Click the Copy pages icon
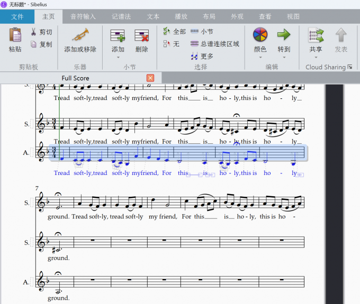The width and height of the screenshot is (360, 304). [33, 44]
